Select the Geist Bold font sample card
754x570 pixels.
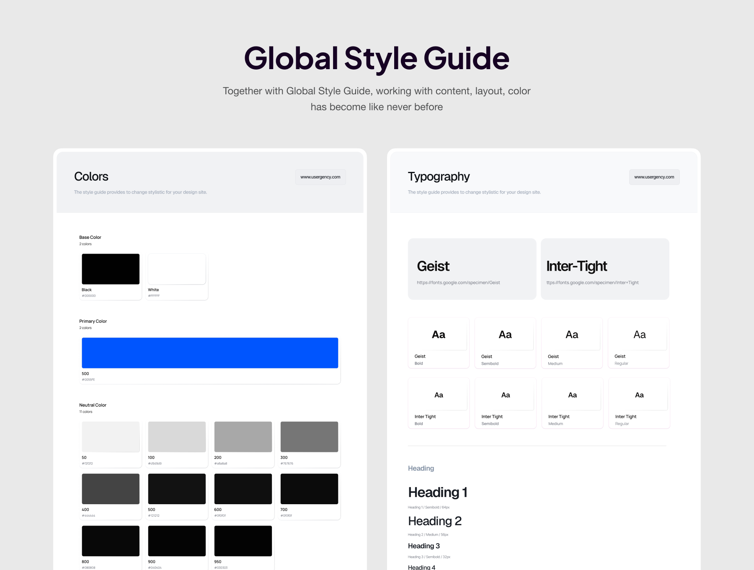coord(438,343)
